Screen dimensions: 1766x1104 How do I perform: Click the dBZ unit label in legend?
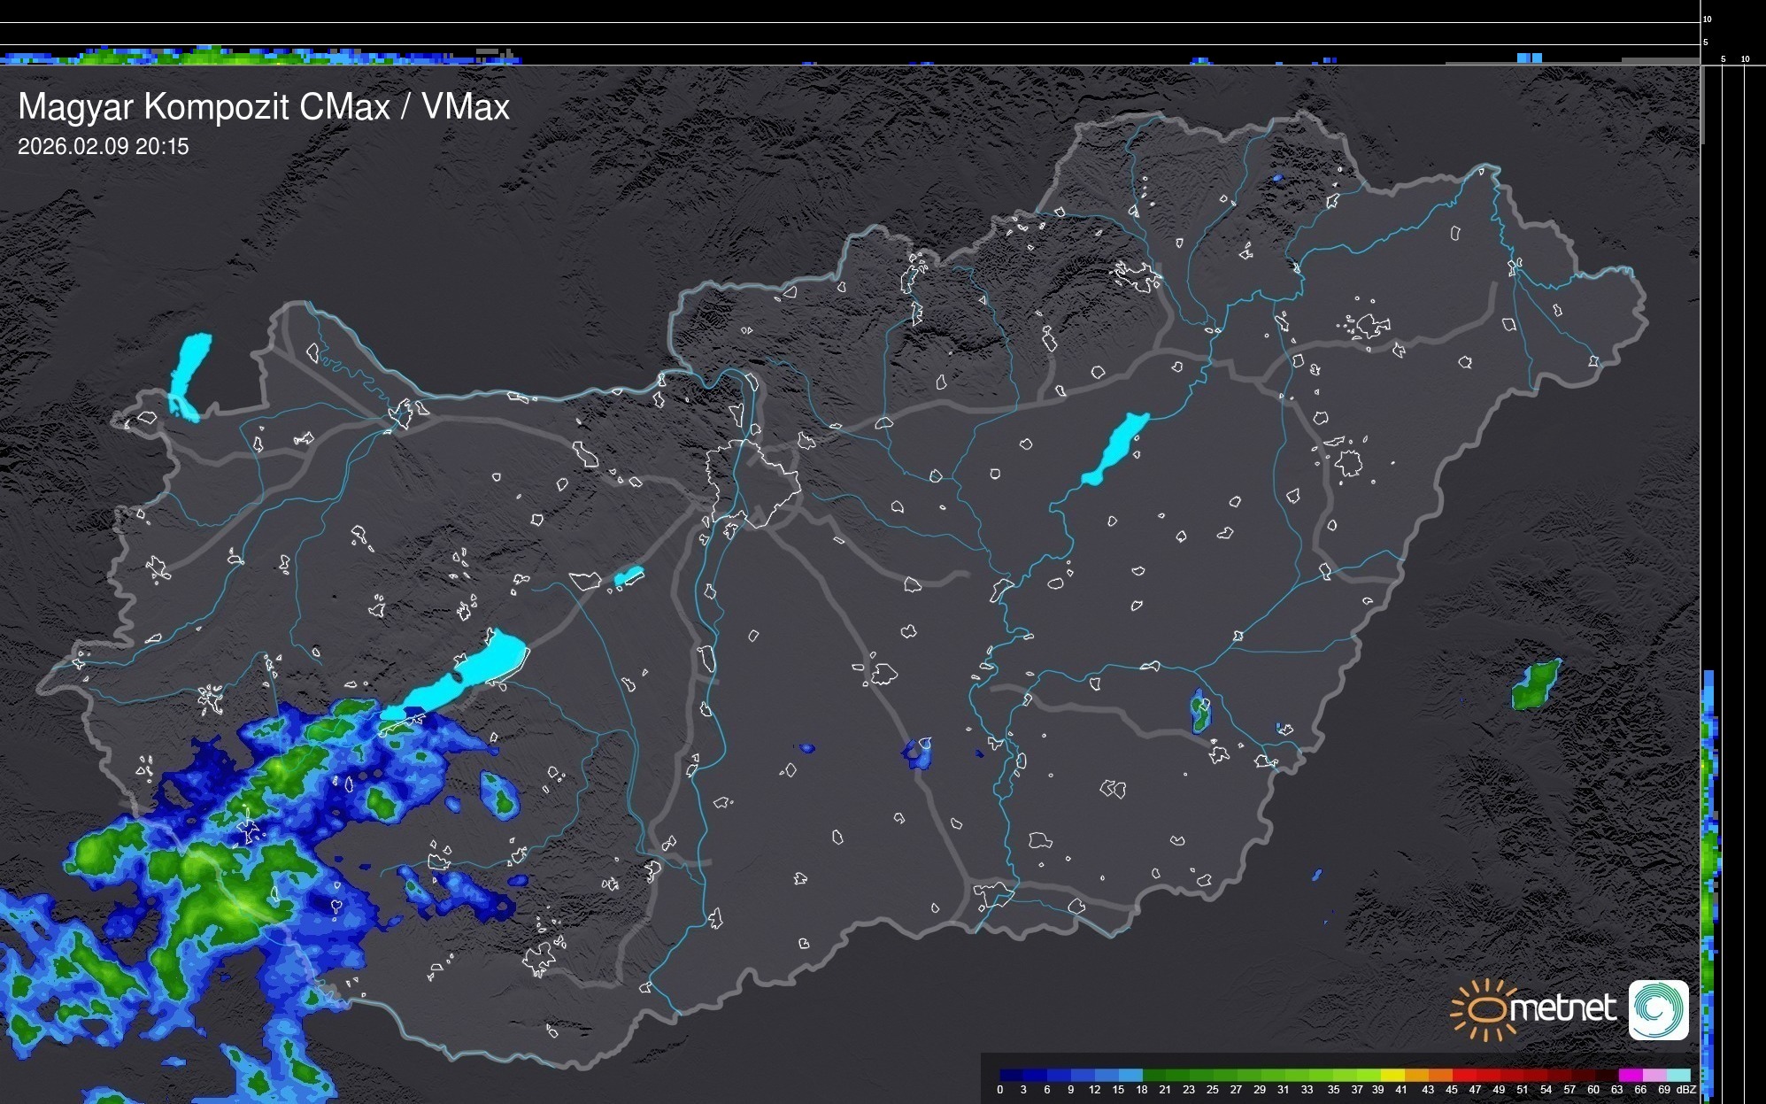pyautogui.click(x=1687, y=1090)
